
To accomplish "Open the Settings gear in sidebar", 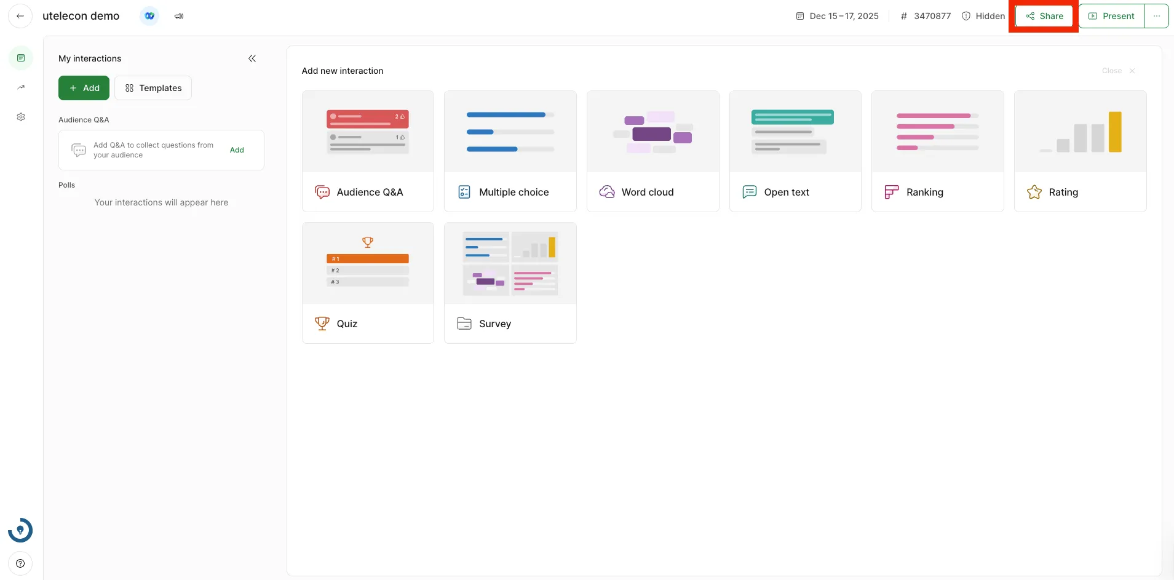I will tap(21, 117).
